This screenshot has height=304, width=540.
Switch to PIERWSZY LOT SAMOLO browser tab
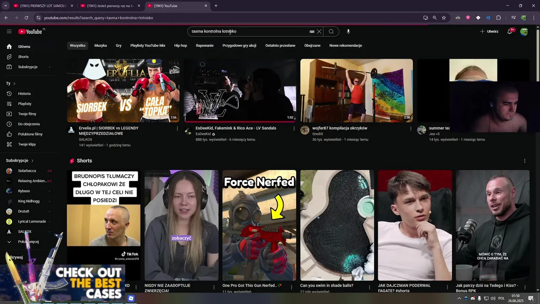[42, 6]
